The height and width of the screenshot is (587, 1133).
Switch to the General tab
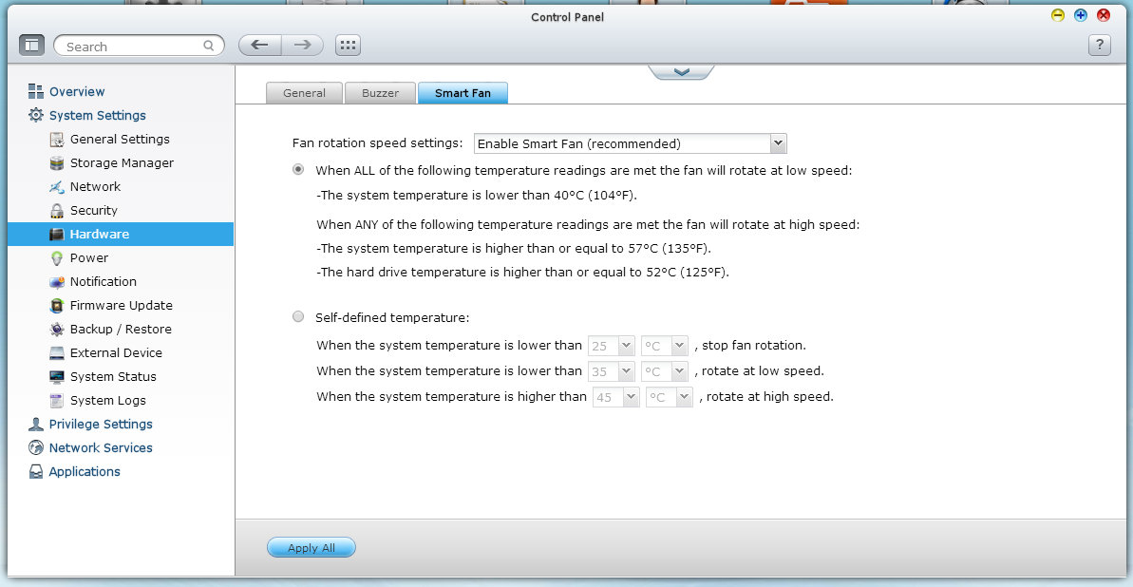304,93
